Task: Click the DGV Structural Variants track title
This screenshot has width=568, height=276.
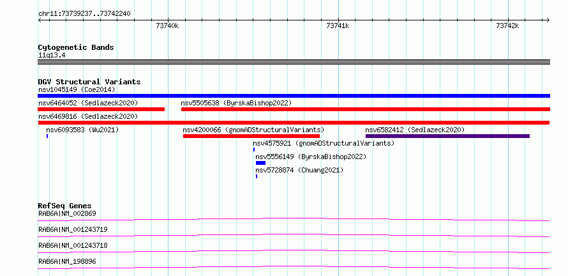Action: pos(89,82)
